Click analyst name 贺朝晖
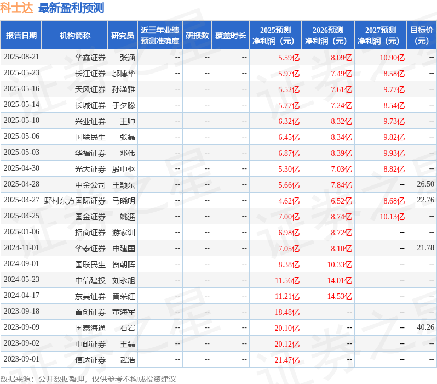437x384 pixels. pyautogui.click(x=124, y=265)
